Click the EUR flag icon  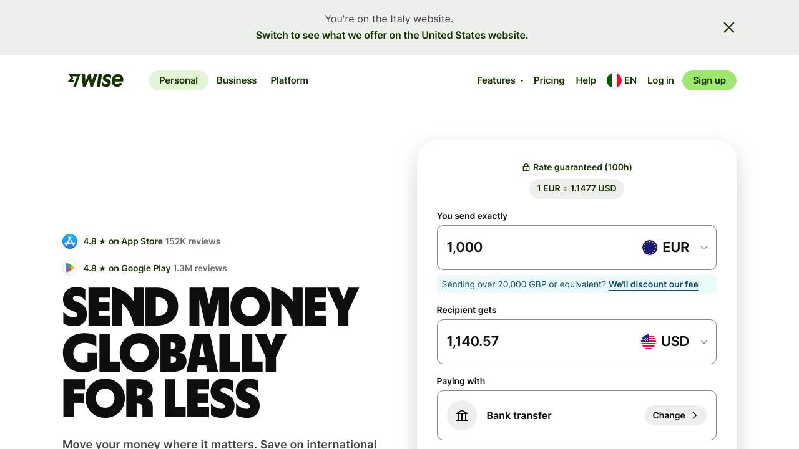[x=650, y=248]
